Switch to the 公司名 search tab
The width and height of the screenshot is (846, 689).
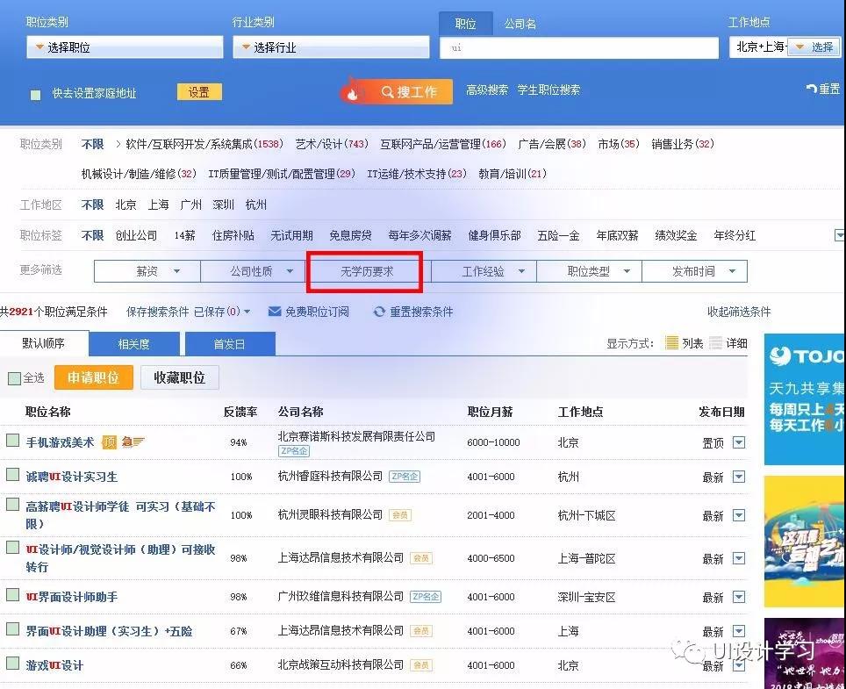pyautogui.click(x=520, y=24)
